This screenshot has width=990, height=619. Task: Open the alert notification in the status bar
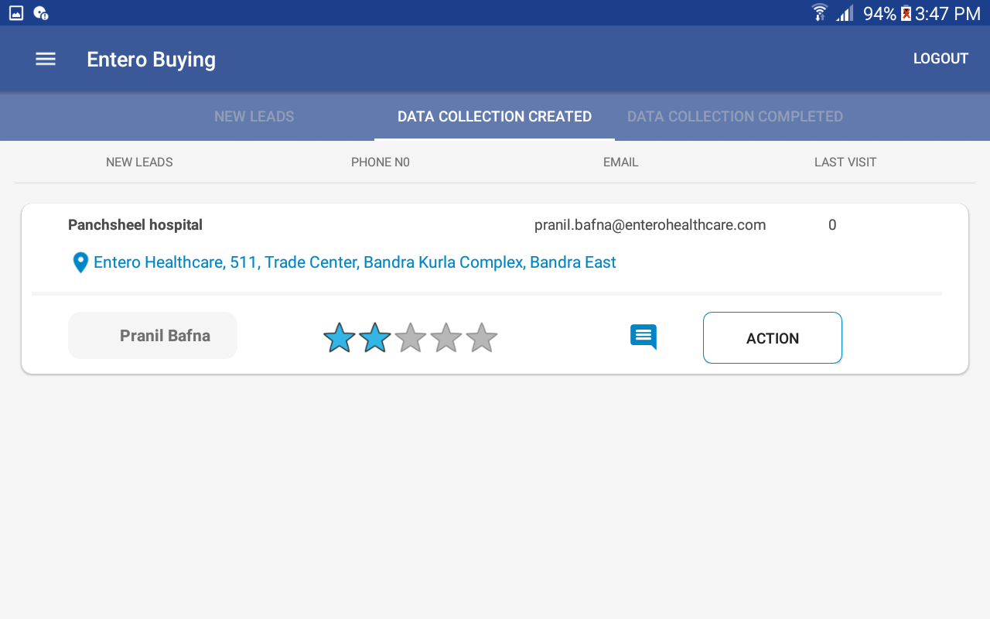tap(41, 13)
